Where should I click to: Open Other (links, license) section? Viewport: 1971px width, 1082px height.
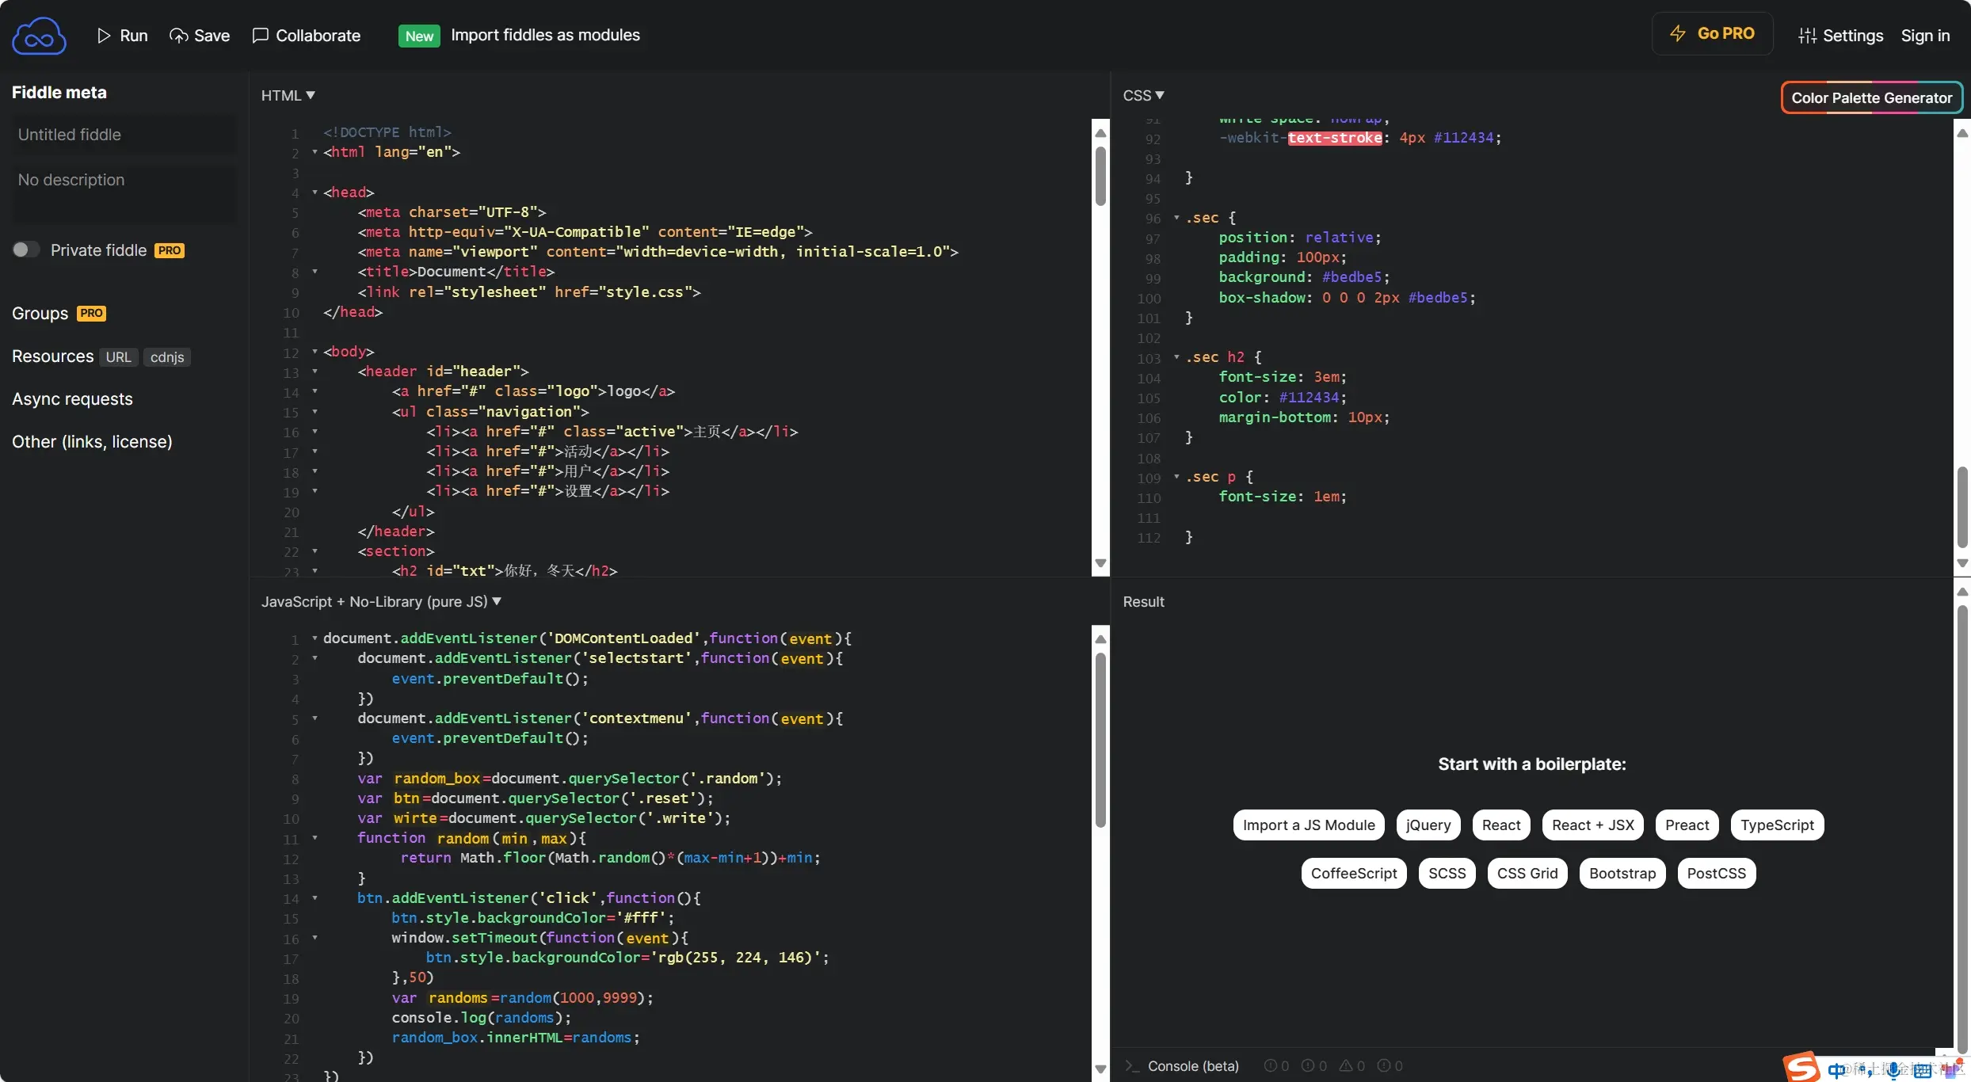(92, 442)
